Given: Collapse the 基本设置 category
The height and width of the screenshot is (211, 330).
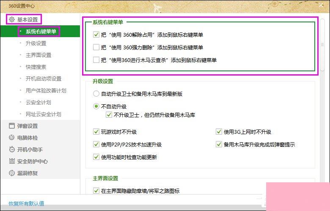Looking at the screenshot, I should (x=27, y=19).
